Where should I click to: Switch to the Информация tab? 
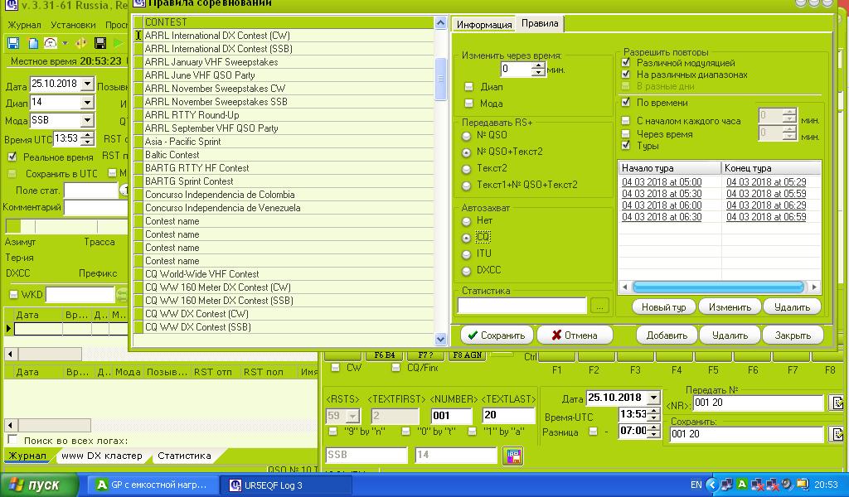[484, 25]
